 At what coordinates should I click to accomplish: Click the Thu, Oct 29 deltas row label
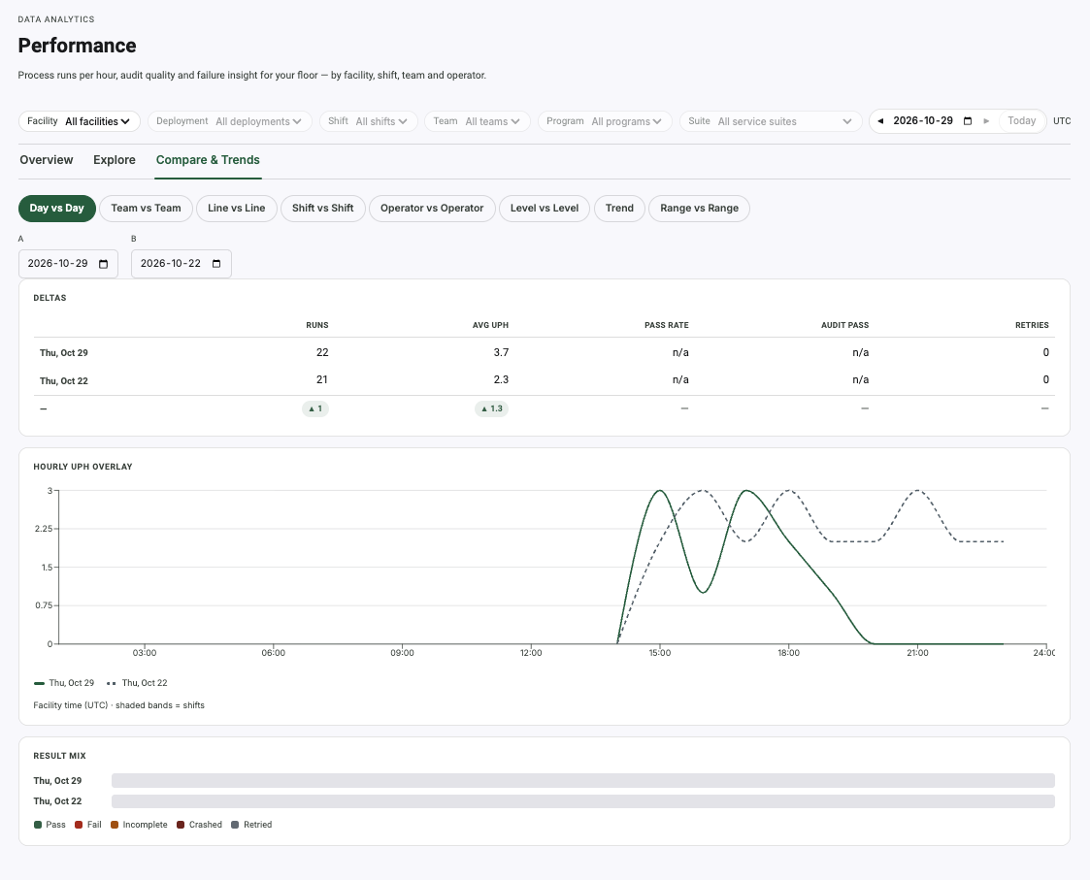pos(64,353)
